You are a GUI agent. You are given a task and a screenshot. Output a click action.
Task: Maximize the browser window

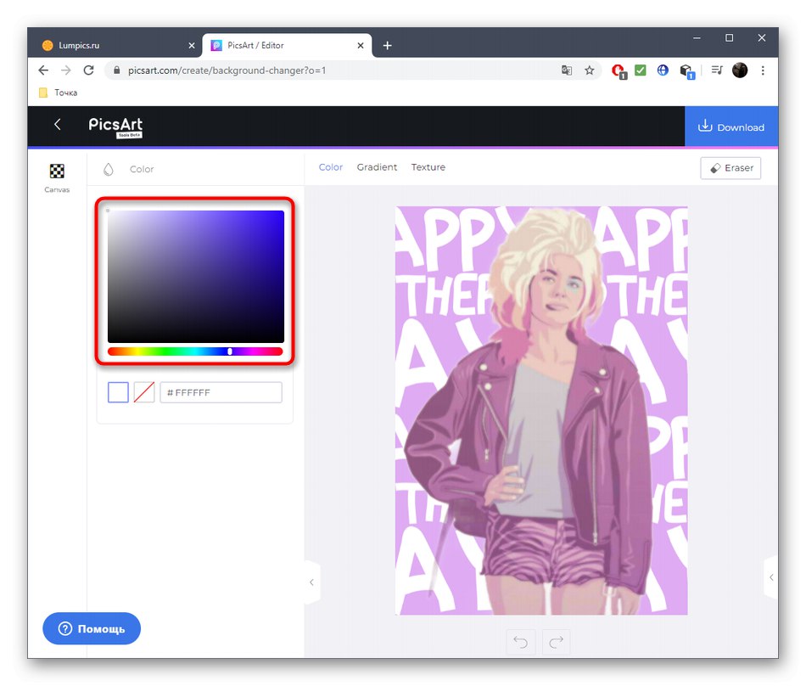(x=730, y=38)
